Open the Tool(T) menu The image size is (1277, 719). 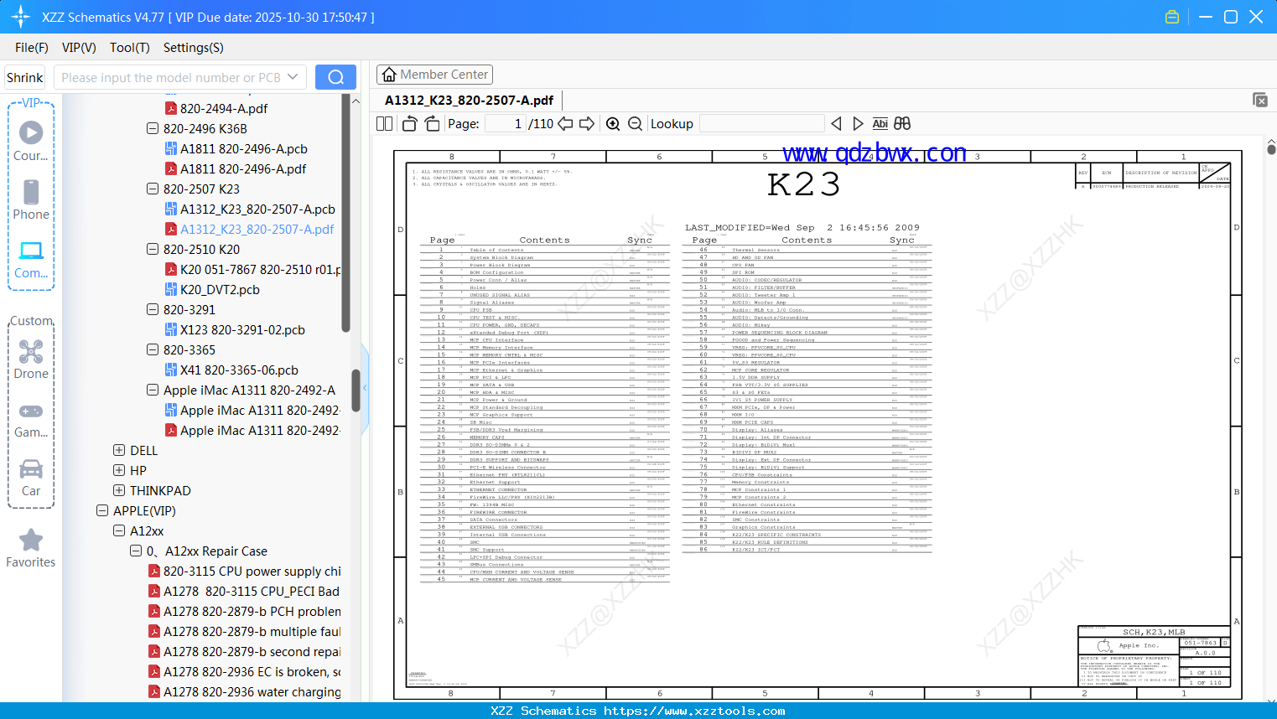coord(130,48)
